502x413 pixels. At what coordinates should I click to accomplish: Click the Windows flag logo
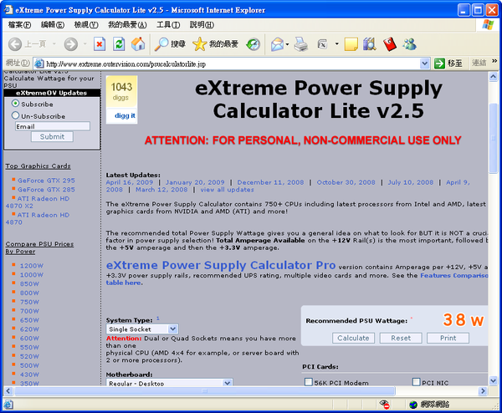pyautogui.click(x=488, y=24)
